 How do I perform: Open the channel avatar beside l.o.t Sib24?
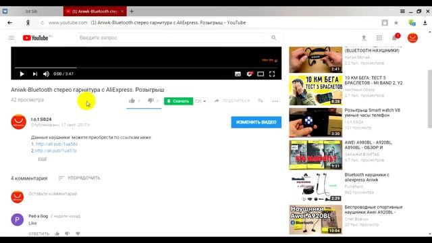18,122
